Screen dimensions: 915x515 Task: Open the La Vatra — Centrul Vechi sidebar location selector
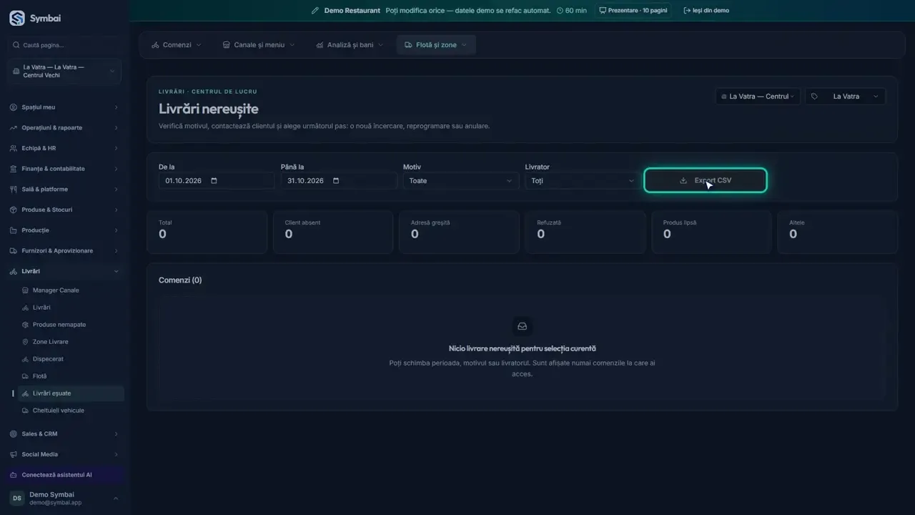pyautogui.click(x=64, y=72)
